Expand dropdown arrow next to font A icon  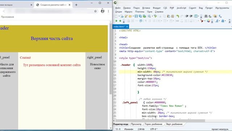(219, 21)
